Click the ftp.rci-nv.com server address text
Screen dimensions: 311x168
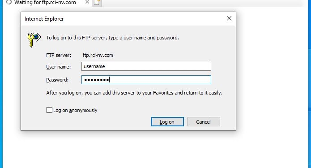click(x=98, y=55)
